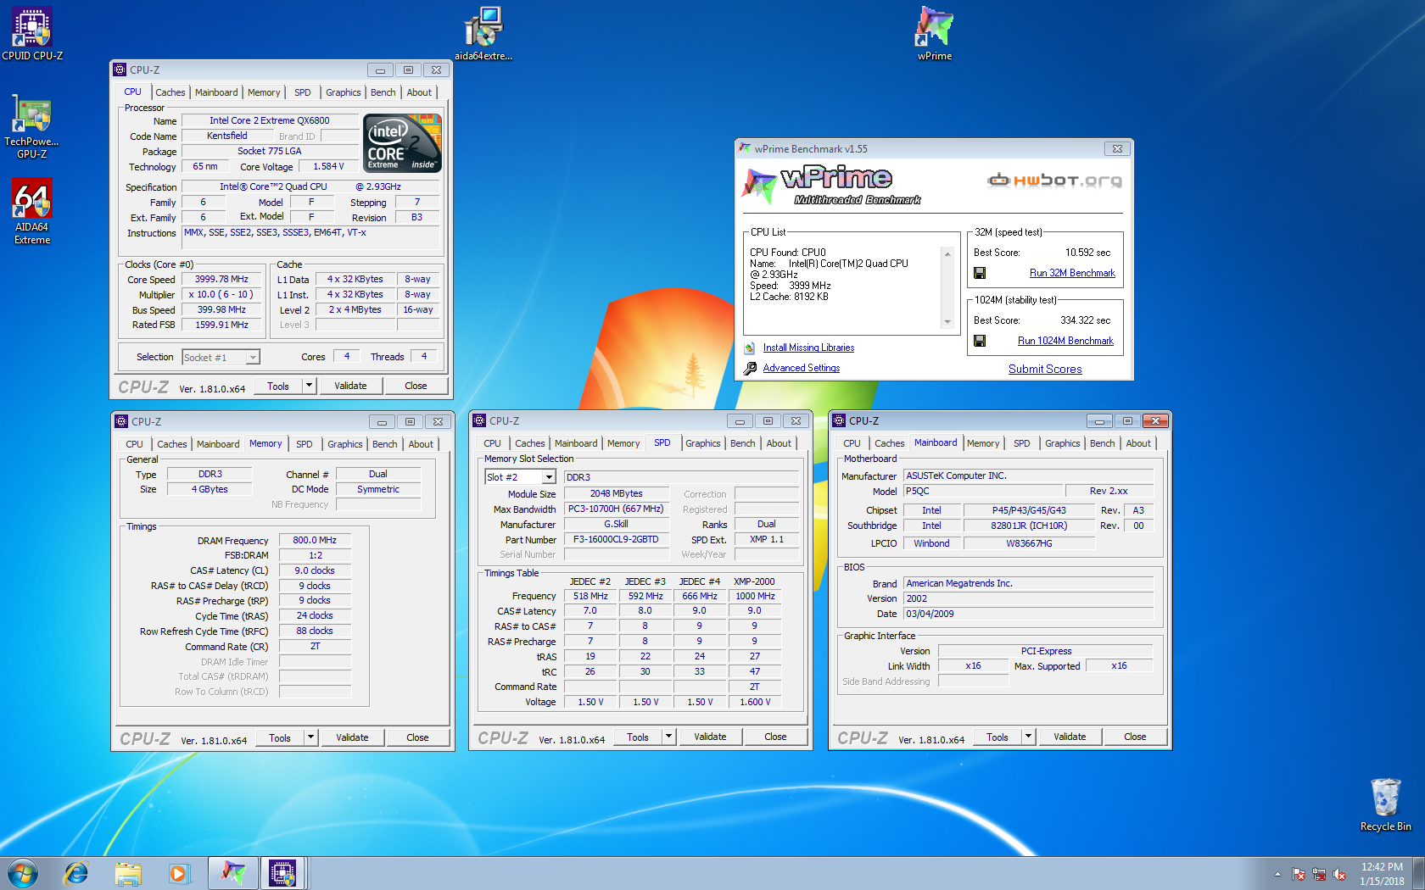1425x890 pixels.
Task: Open the Socket #1 selection dropdown
Action: pyautogui.click(x=221, y=358)
